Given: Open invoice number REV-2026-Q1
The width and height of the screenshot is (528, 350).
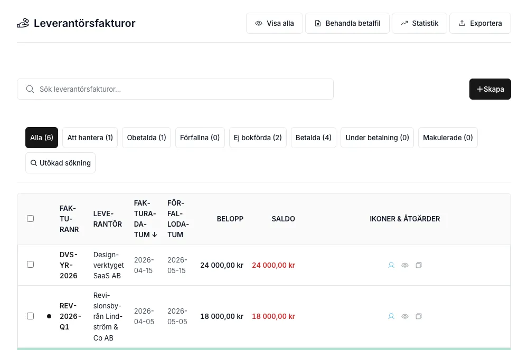Looking at the screenshot, I should pyautogui.click(x=70, y=316).
